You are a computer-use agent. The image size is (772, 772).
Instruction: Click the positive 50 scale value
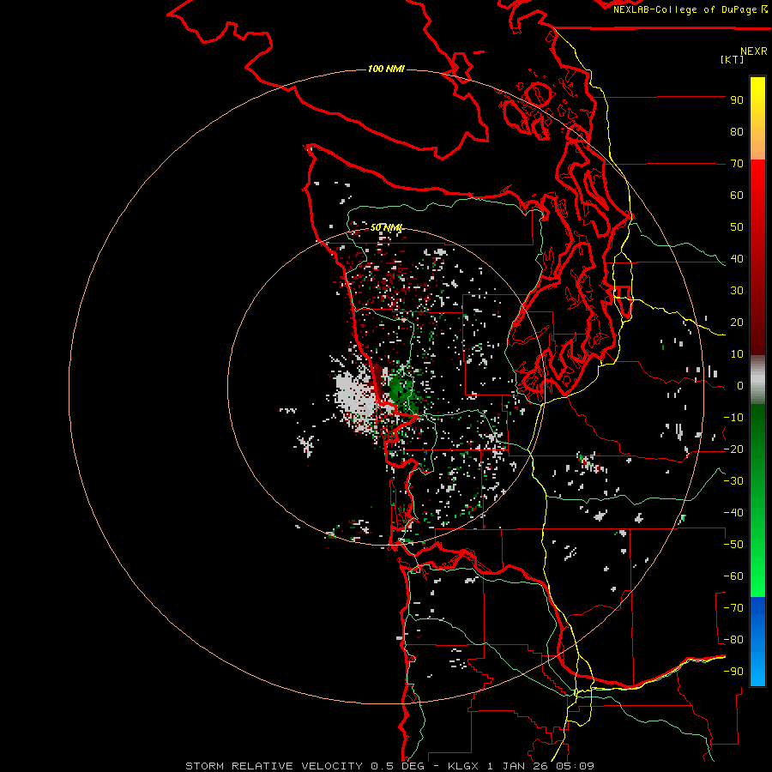pos(737,227)
